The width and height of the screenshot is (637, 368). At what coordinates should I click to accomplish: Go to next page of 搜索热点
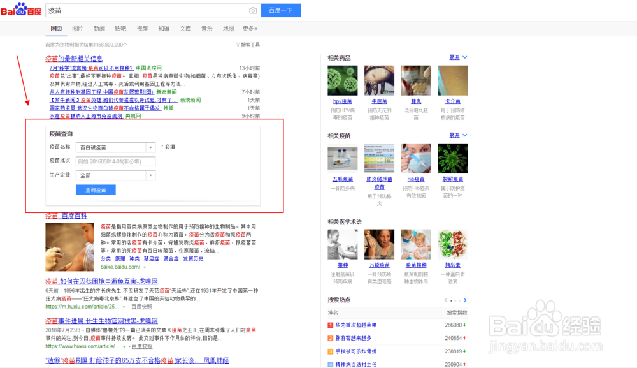tap(465, 300)
